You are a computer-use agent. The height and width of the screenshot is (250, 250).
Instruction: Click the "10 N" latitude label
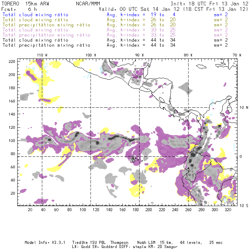tap(244, 108)
